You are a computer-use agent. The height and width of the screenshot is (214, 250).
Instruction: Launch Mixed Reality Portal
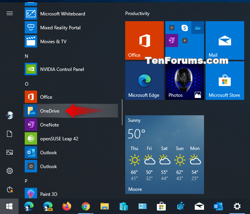pyautogui.click(x=71, y=28)
